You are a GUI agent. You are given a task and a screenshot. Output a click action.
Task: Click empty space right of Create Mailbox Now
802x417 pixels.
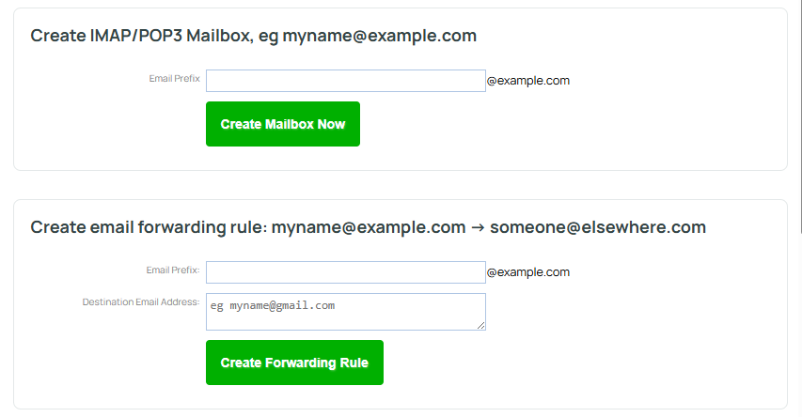(564, 124)
